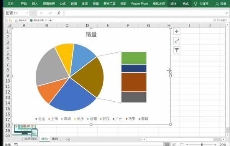The image size is (230, 146).
Task: Add a new sheet with plus icon
Action: pos(68,140)
